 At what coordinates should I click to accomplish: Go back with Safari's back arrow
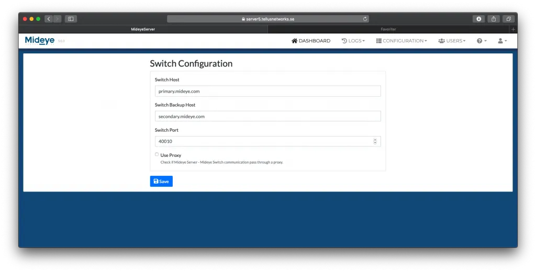coord(49,19)
